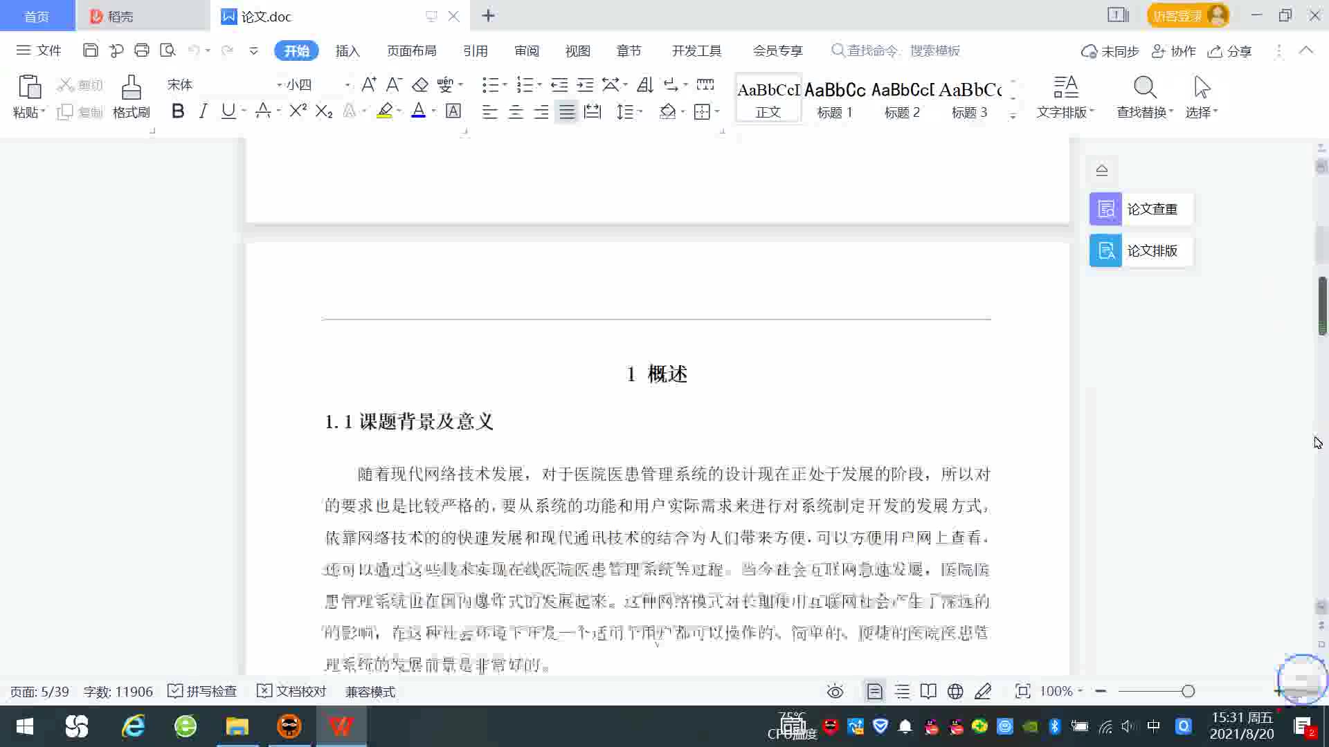Click the print icon in quick toolbar

[x=142, y=50]
